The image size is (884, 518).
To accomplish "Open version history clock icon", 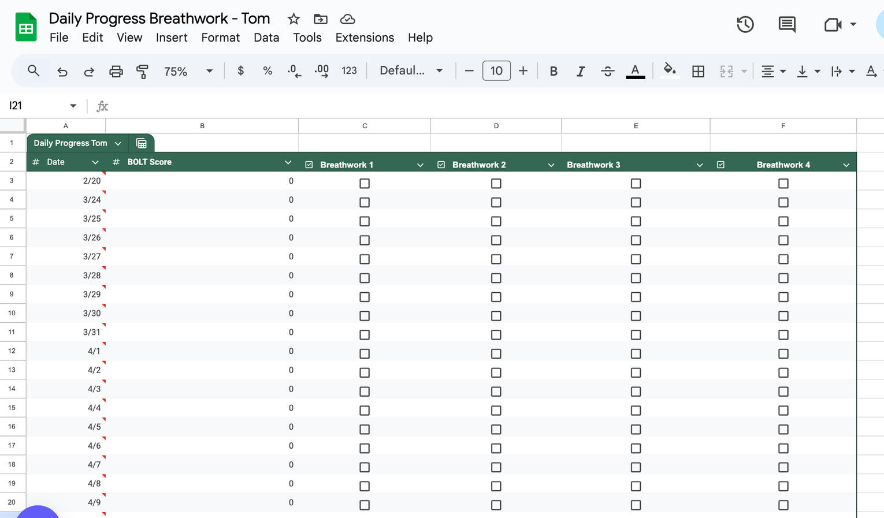I will [745, 24].
